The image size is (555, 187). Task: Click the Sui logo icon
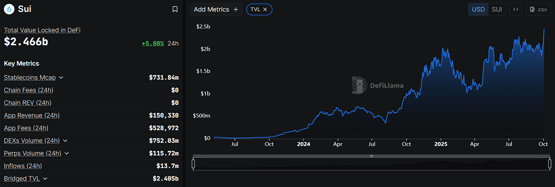point(9,9)
